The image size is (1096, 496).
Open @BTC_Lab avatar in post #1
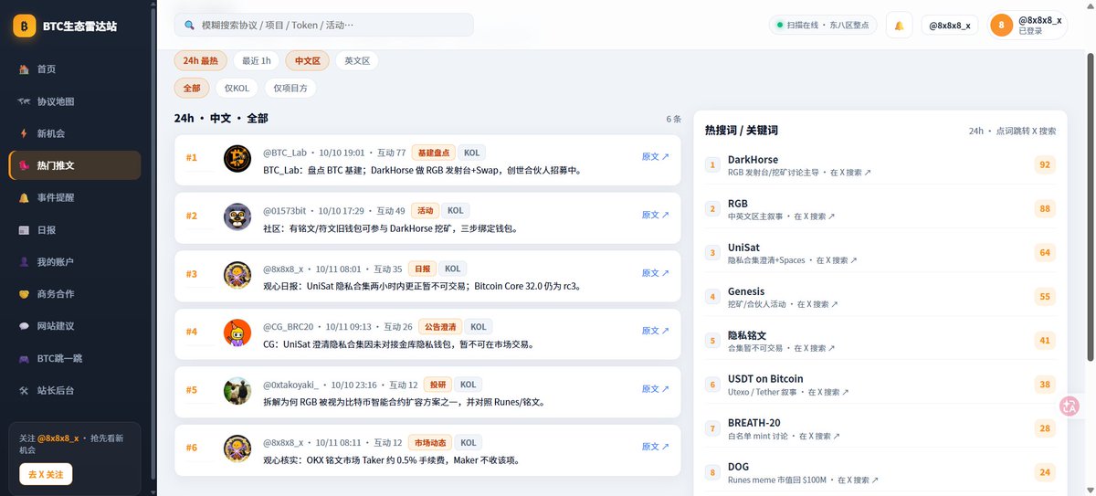[x=237, y=158]
